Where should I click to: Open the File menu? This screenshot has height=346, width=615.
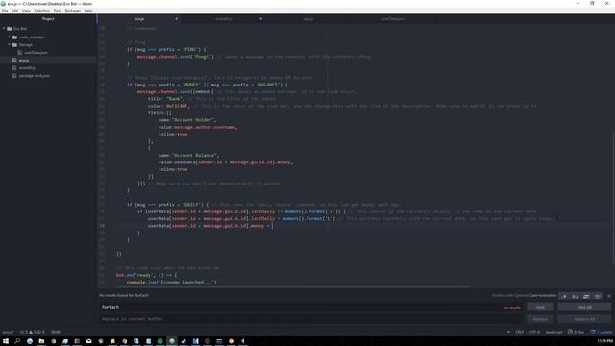5,11
